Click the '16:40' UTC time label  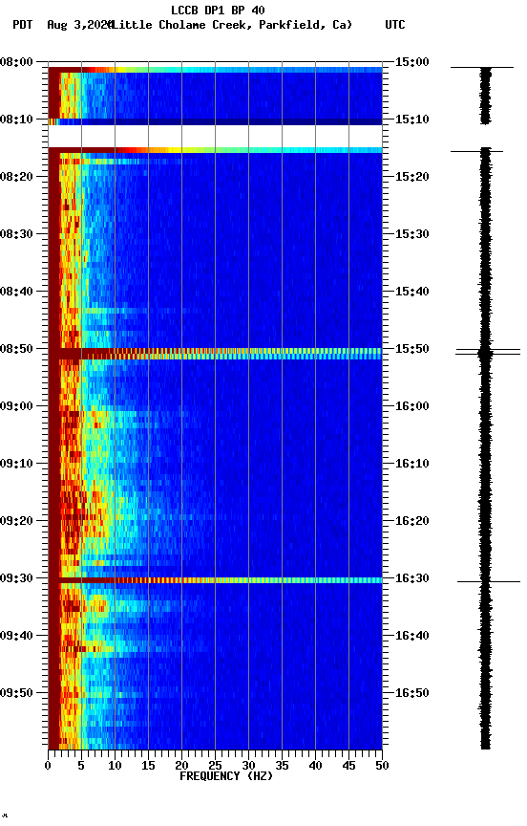[x=412, y=636]
